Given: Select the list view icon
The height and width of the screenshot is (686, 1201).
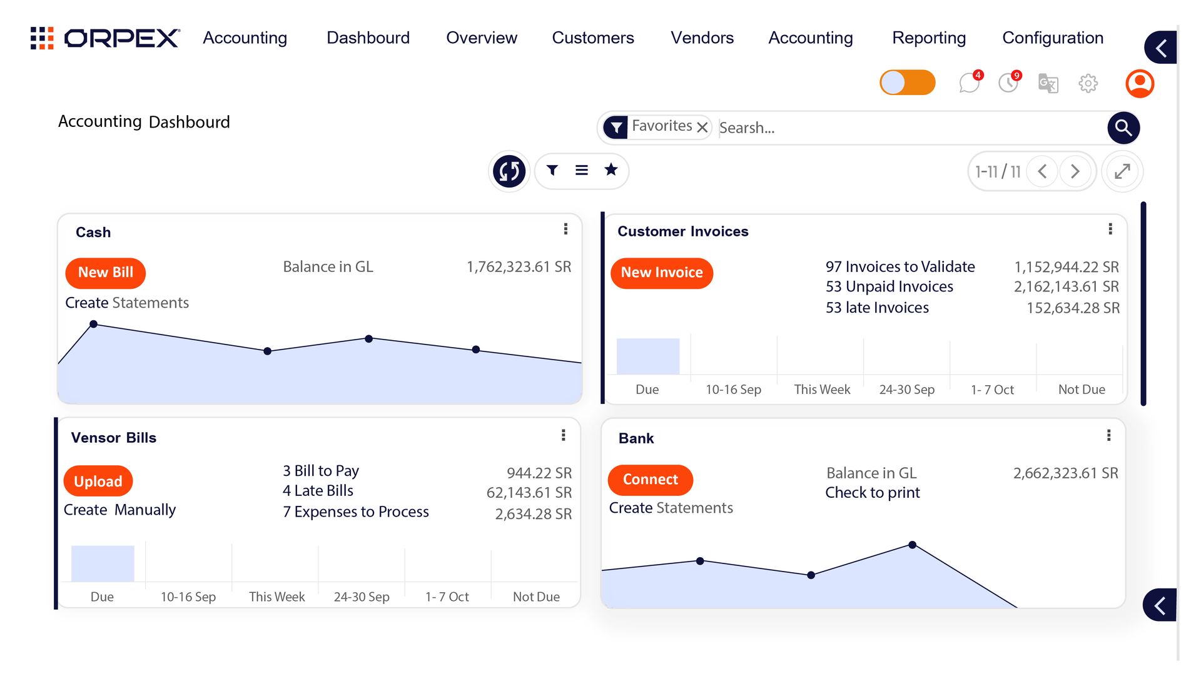Looking at the screenshot, I should (581, 170).
